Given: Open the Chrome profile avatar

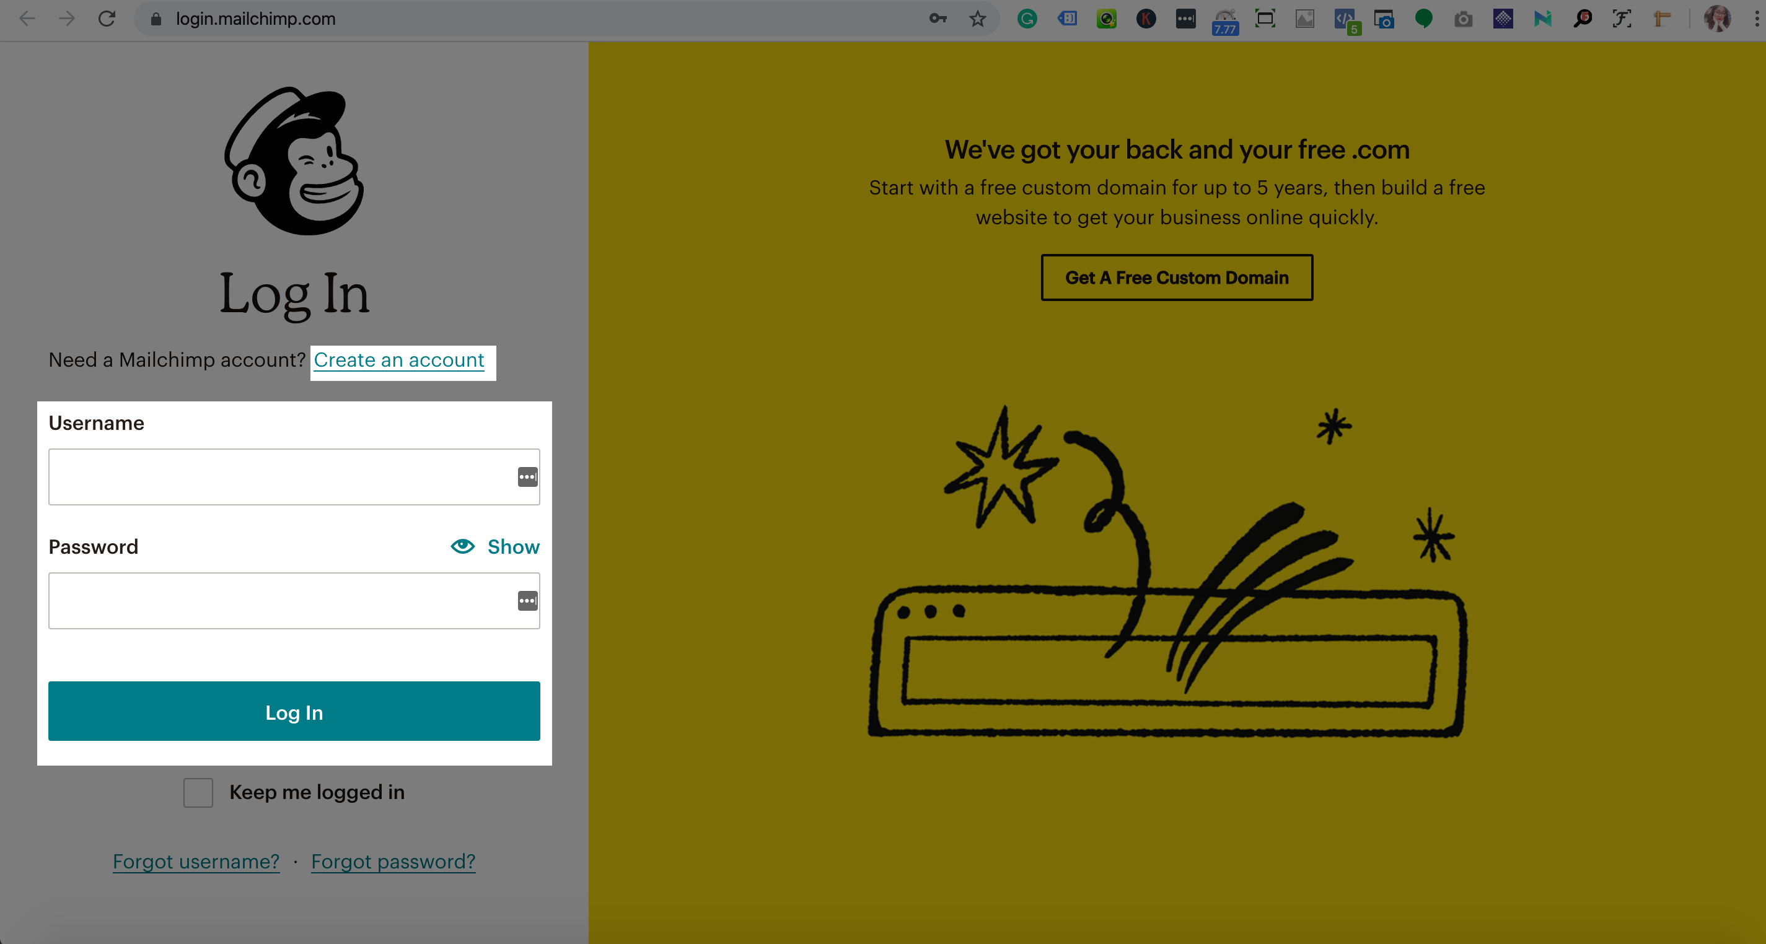Looking at the screenshot, I should (x=1717, y=19).
